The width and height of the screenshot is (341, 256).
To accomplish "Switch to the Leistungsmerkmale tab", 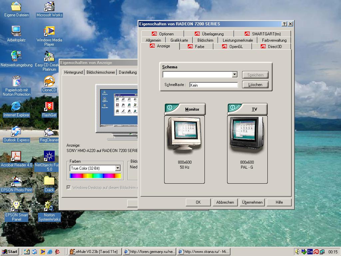I will point(238,40).
